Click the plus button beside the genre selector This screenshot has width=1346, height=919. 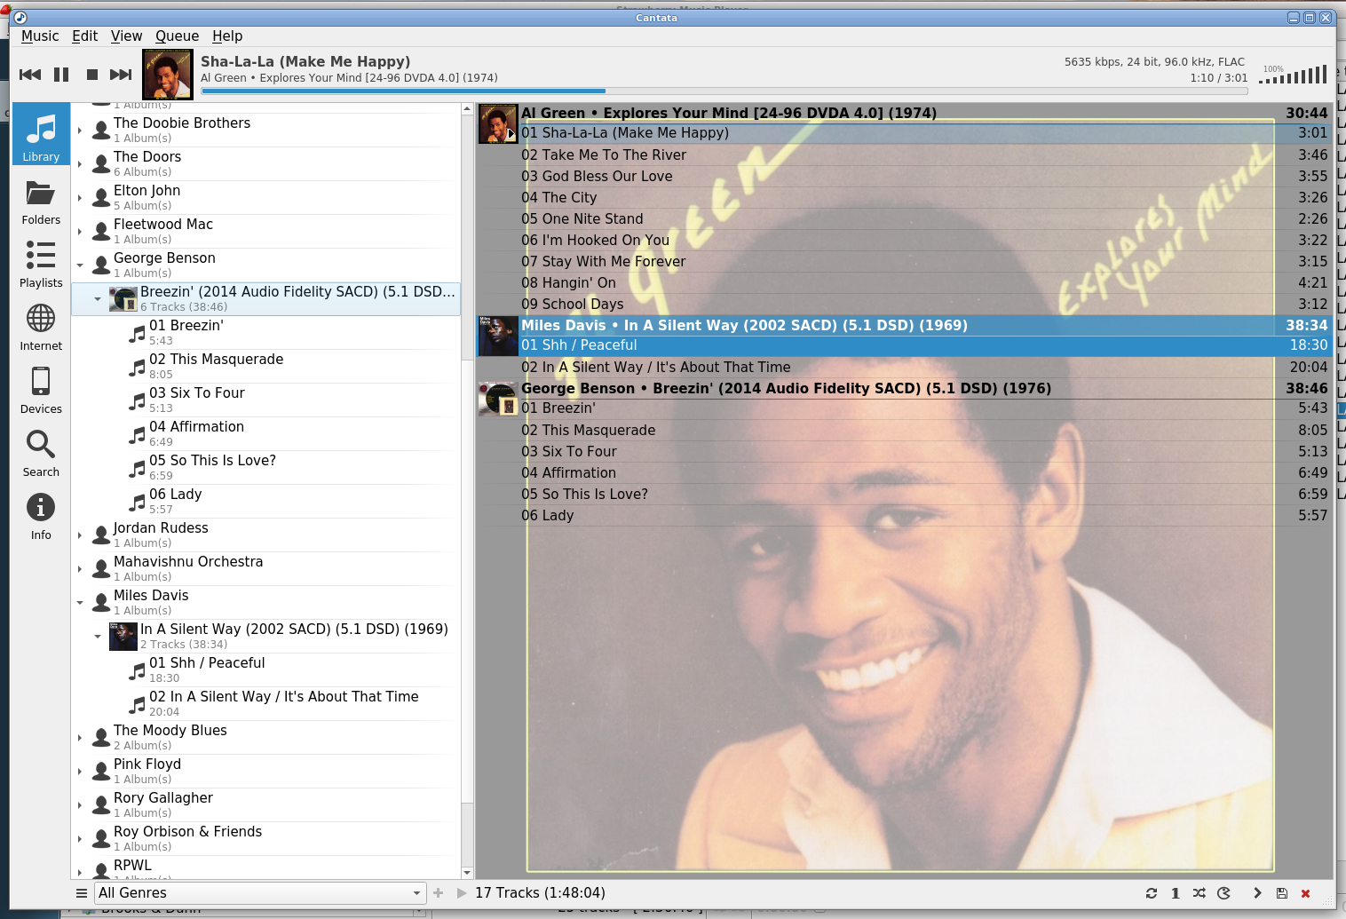(438, 893)
